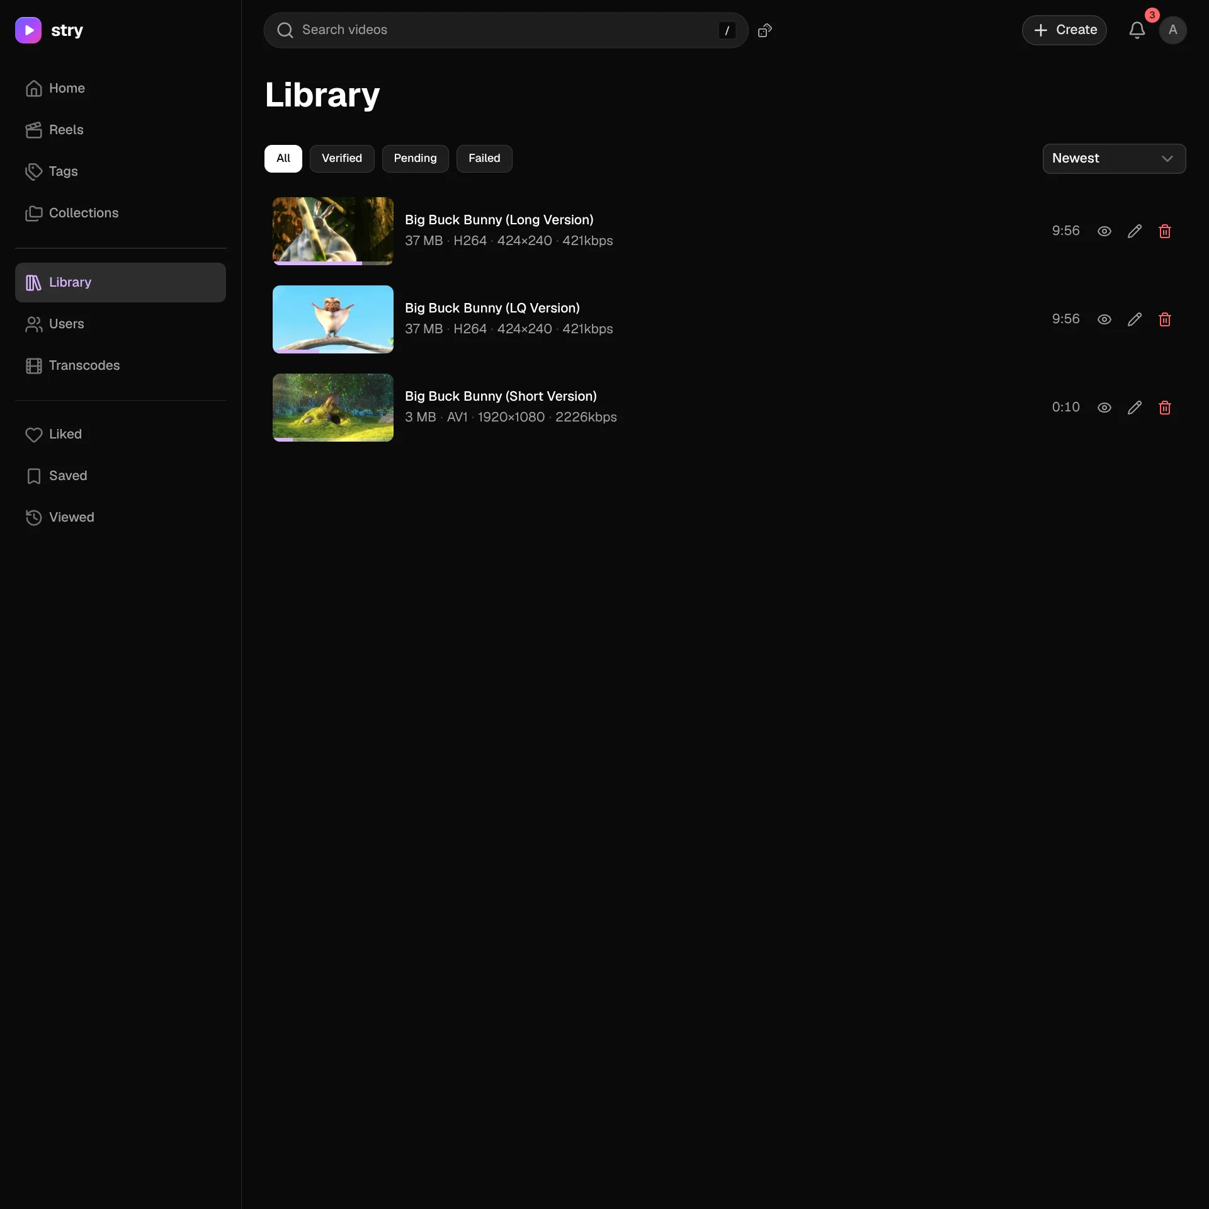Open Users in sidebar
The height and width of the screenshot is (1209, 1209).
coord(120,324)
